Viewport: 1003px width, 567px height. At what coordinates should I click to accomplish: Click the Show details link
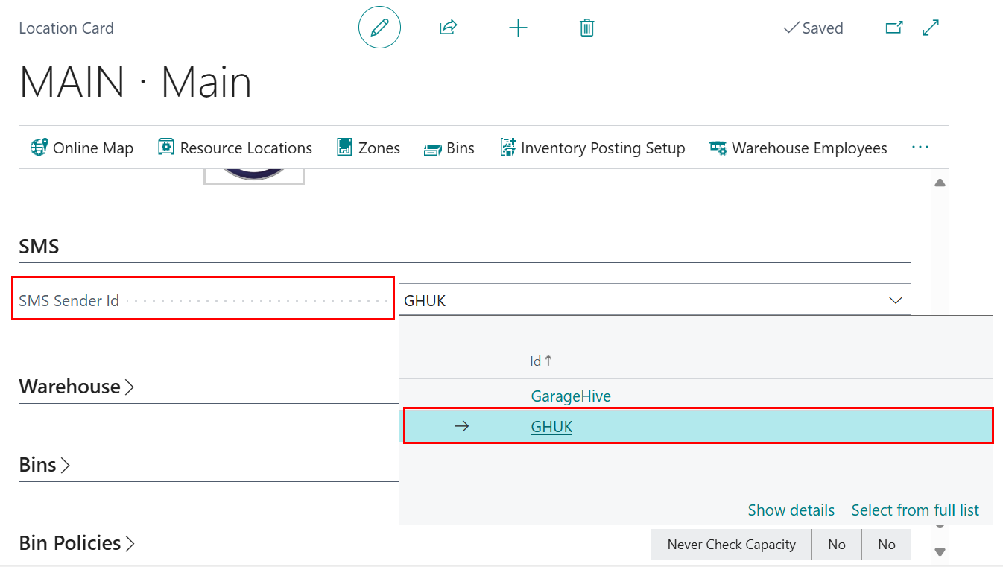[791, 510]
